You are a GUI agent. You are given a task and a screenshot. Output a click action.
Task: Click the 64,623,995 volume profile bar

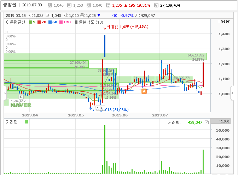(105, 56)
